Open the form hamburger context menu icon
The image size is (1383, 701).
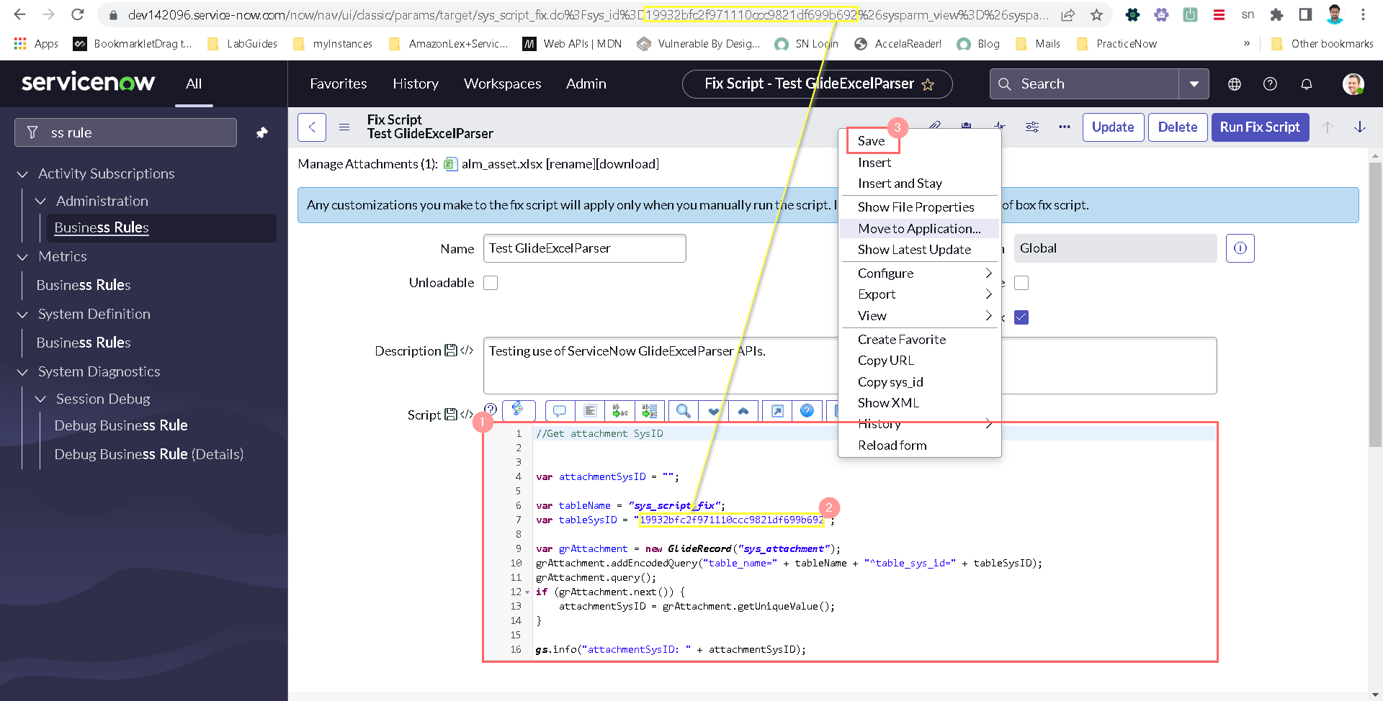(344, 127)
